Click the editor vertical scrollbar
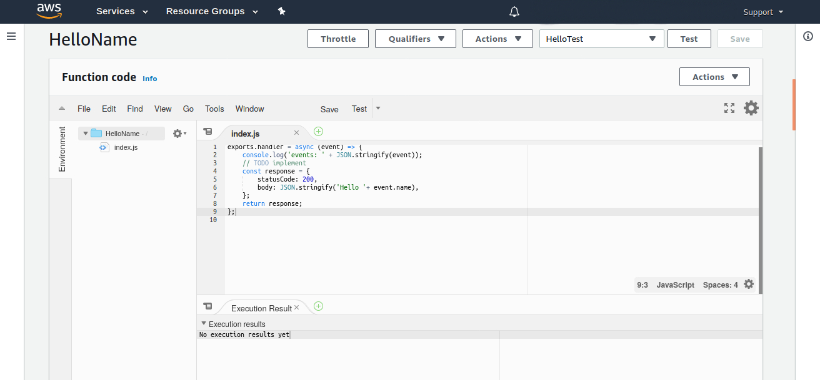820x380 pixels. [761, 220]
